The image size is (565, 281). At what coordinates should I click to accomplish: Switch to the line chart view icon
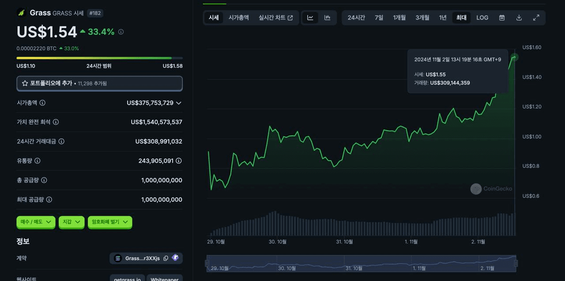pyautogui.click(x=310, y=18)
